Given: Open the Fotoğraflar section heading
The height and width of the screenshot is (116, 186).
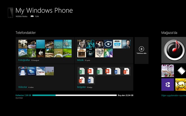Looking at the screenshot, I should pos(24,60).
